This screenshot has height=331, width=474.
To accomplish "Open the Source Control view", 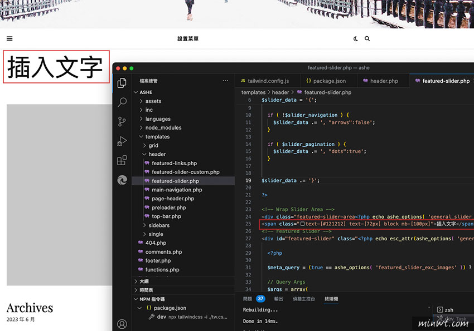I will coord(122,121).
